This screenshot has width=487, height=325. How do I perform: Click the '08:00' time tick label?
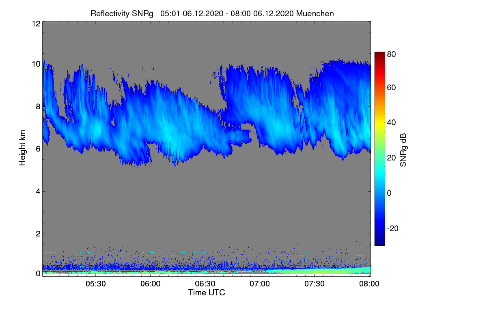369,284
